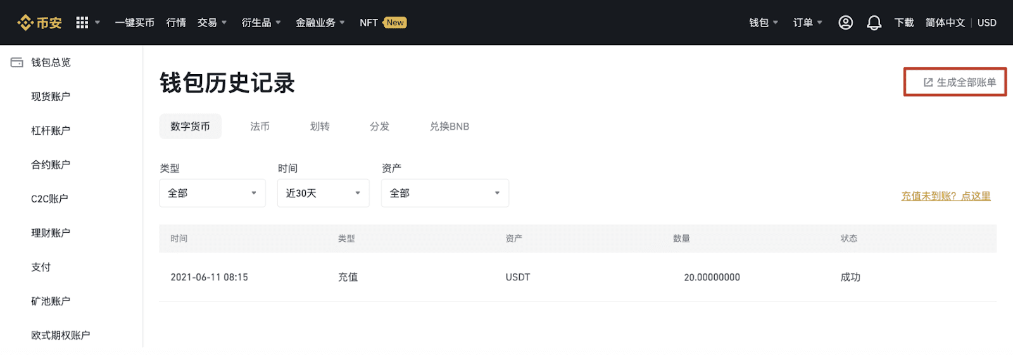This screenshot has height=355, width=1013.
Task: Open the 时间 dropdown showing 近30天
Action: point(323,193)
